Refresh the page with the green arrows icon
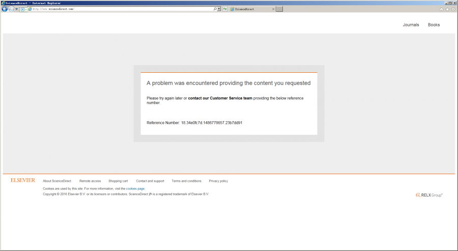458x251 pixels. [x=225, y=9]
